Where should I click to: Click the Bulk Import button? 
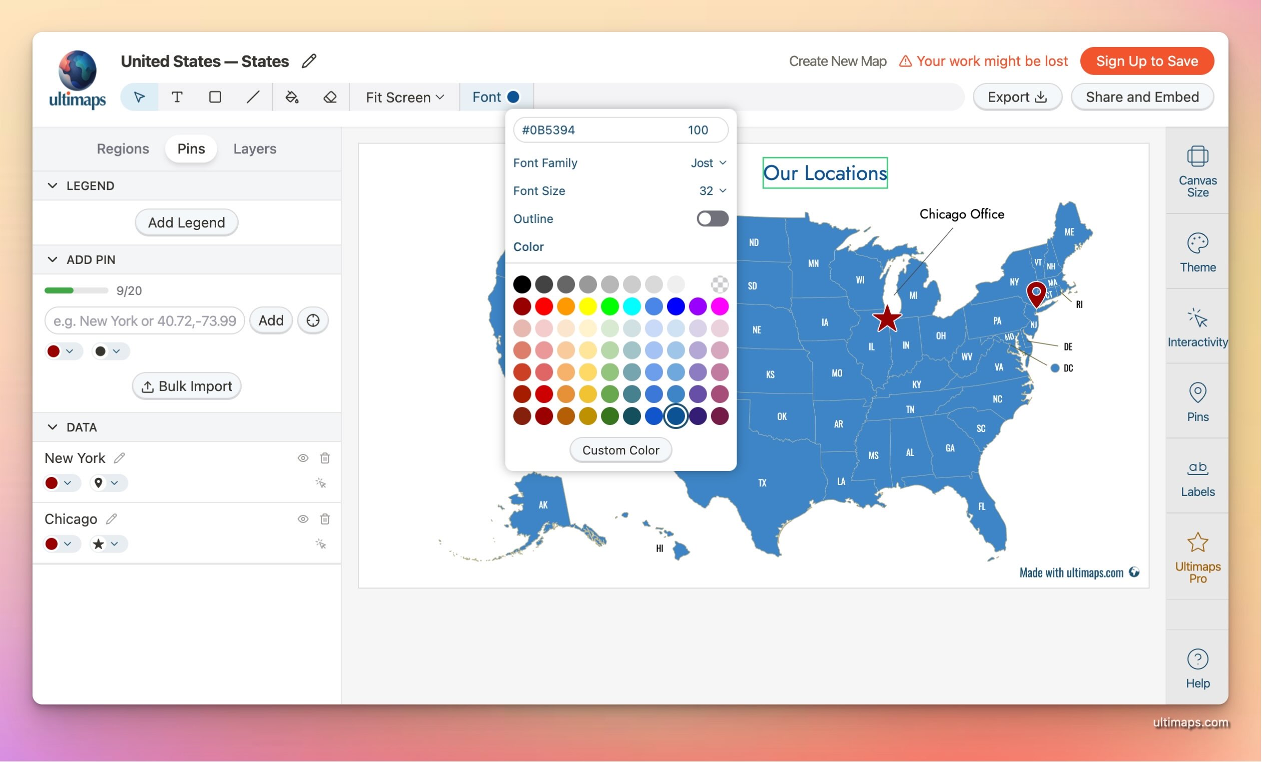pyautogui.click(x=187, y=386)
